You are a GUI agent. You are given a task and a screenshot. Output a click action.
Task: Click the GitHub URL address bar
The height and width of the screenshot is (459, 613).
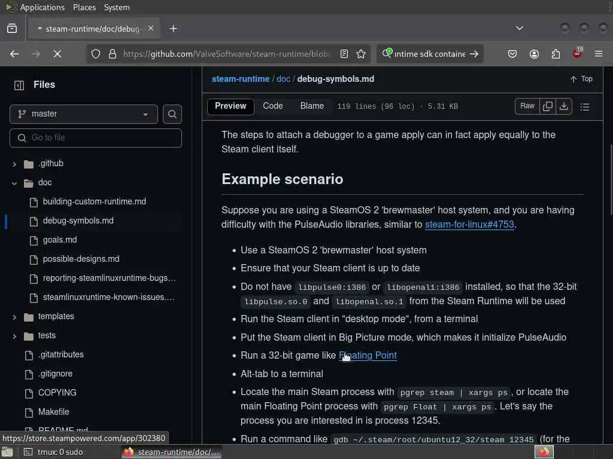(x=227, y=54)
